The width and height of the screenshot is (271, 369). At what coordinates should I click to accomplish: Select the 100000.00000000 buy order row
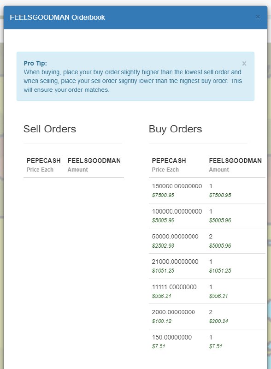207,215
